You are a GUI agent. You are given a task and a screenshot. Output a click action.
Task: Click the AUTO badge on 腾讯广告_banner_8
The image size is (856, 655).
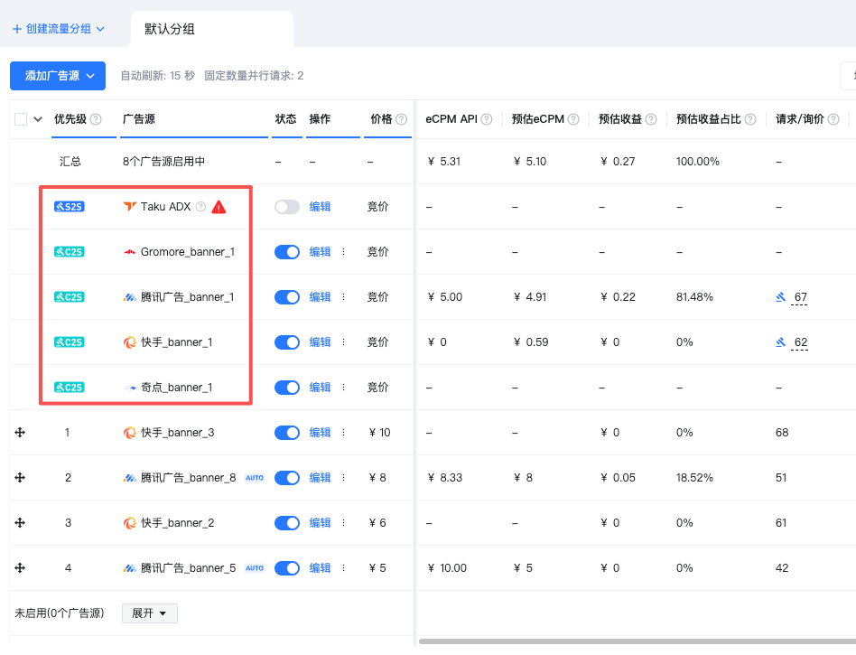(255, 478)
